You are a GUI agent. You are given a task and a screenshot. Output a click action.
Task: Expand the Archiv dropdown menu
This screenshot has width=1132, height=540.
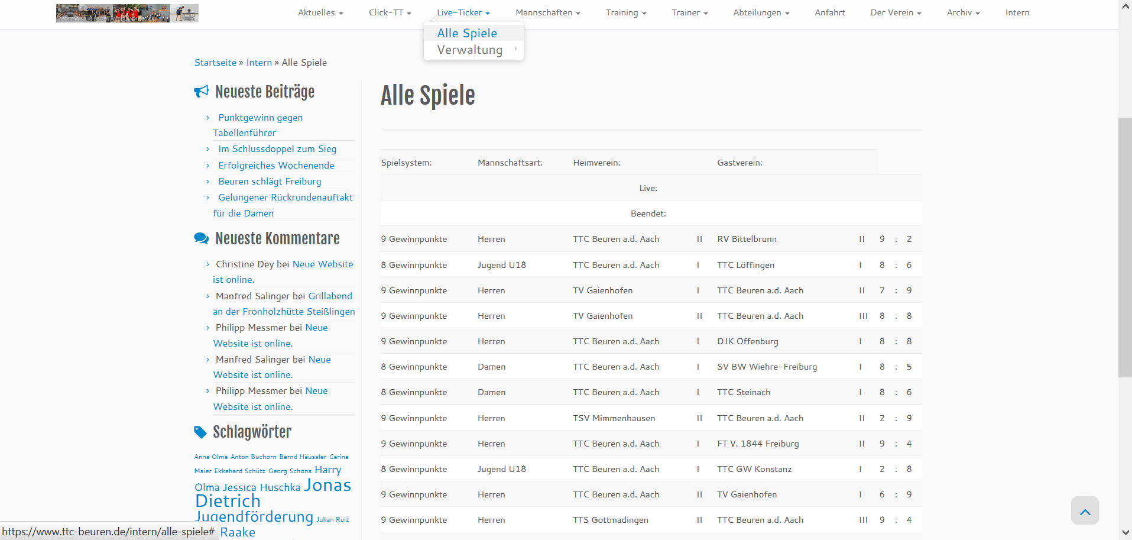962,12
